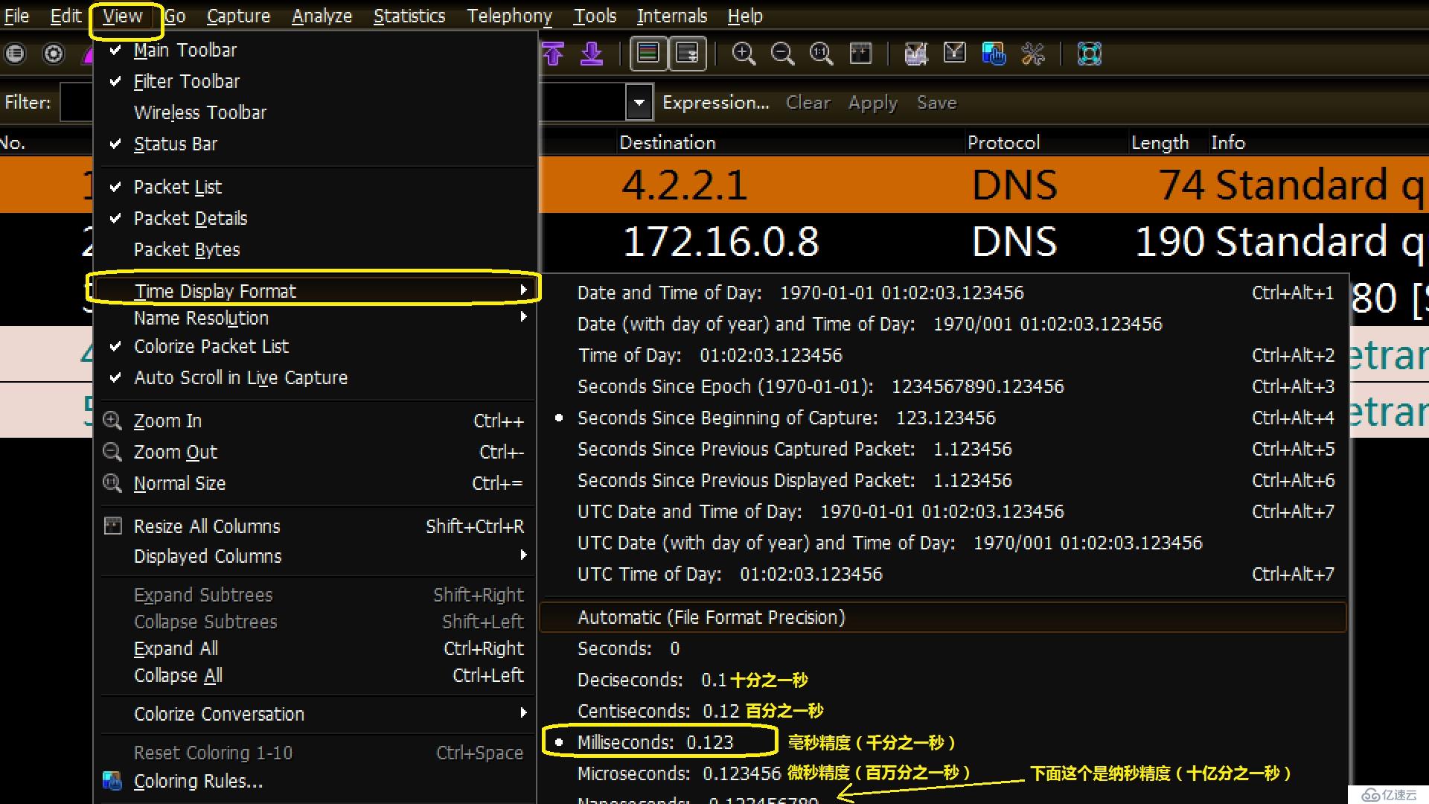This screenshot has height=804, width=1429.
Task: Toggle Packet Details visibility
Action: [314, 219]
